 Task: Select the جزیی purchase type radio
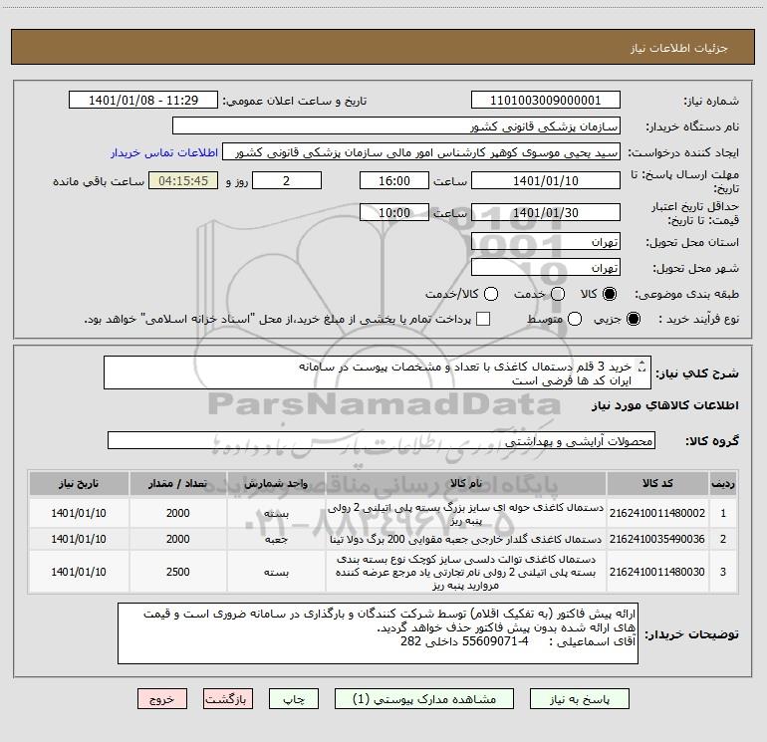[633, 319]
